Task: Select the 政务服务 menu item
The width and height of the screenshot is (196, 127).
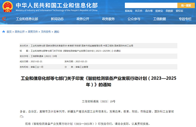Action: [x=108, y=19]
